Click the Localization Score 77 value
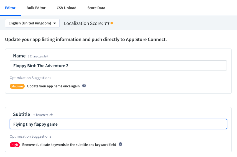This screenshot has height=157, width=237. tap(107, 23)
